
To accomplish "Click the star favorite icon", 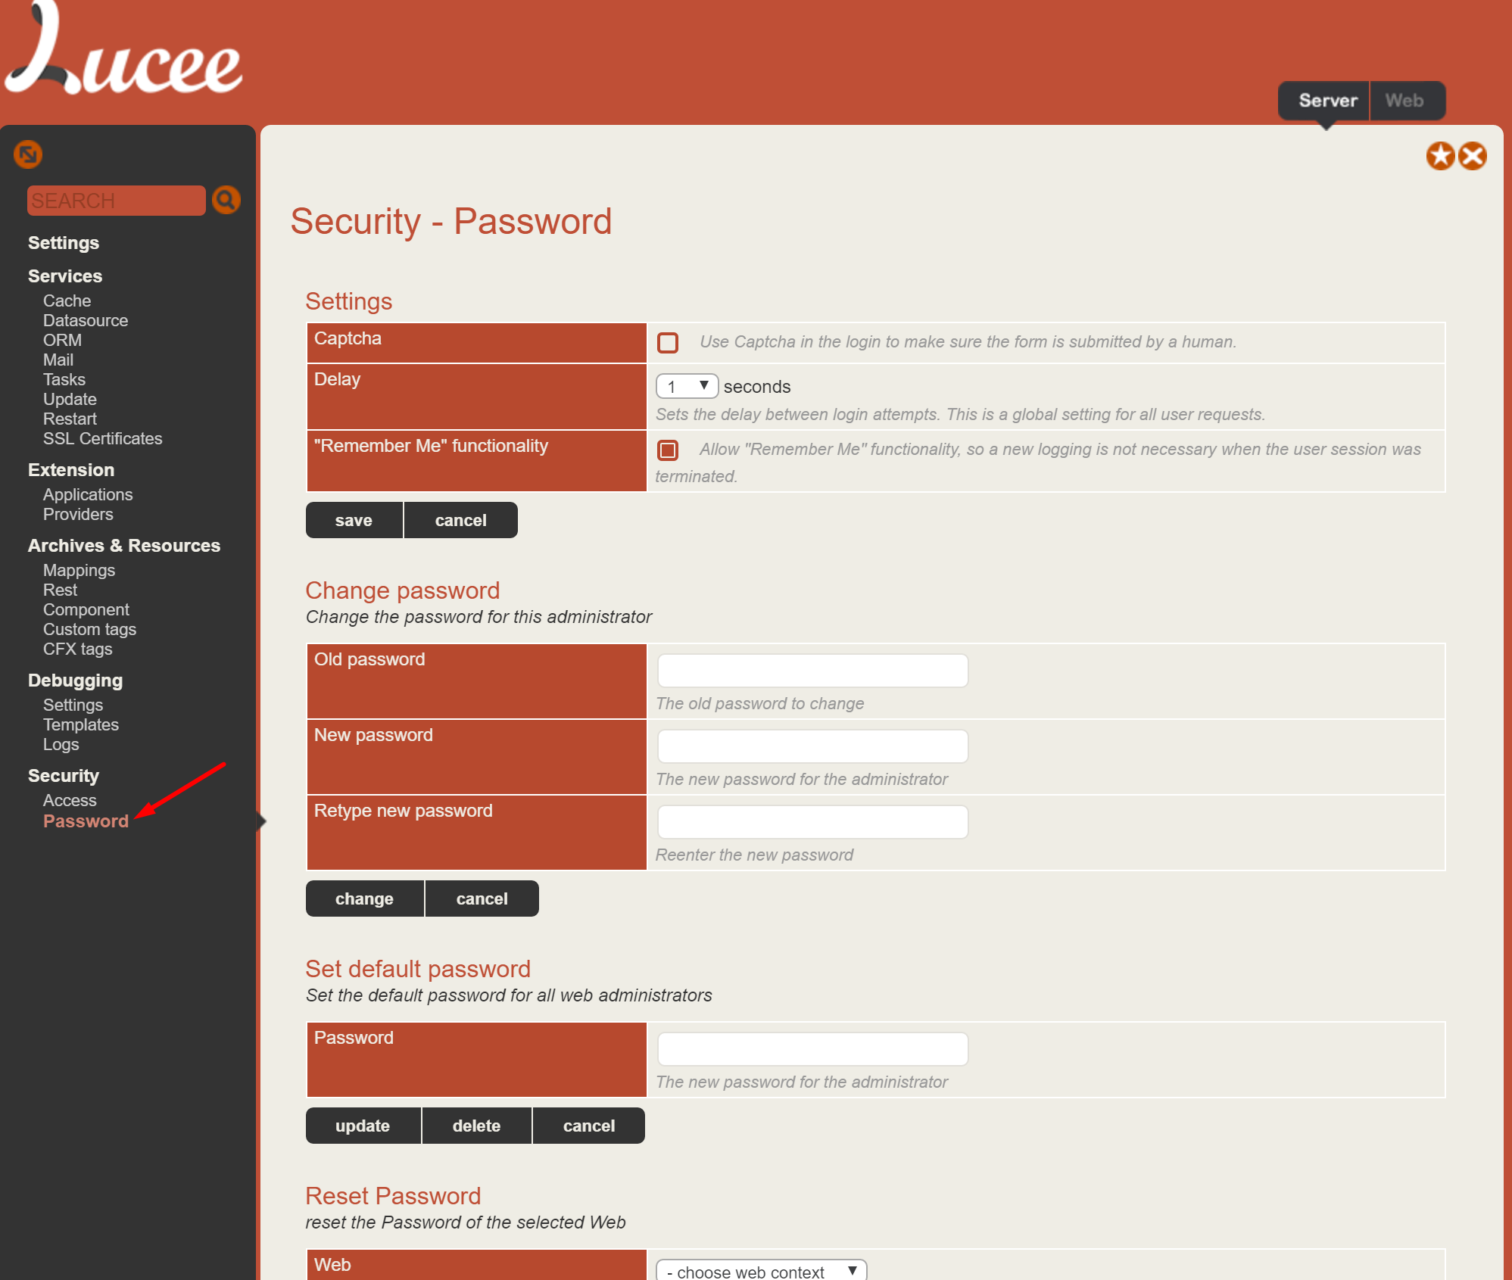I will (1440, 157).
